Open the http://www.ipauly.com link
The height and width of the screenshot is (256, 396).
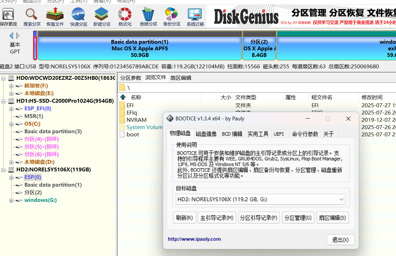click(194, 239)
